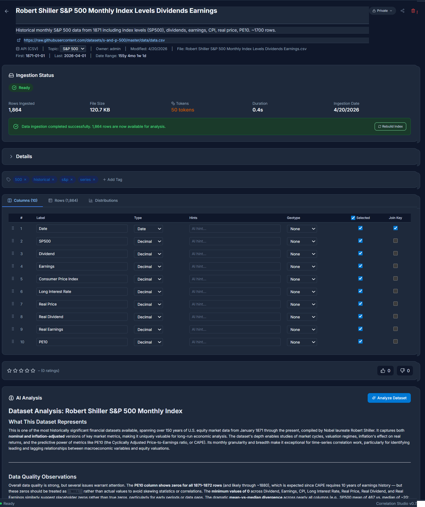Image resolution: width=425 pixels, height=507 pixels.
Task: Give a thumbs up vote
Action: click(385, 371)
